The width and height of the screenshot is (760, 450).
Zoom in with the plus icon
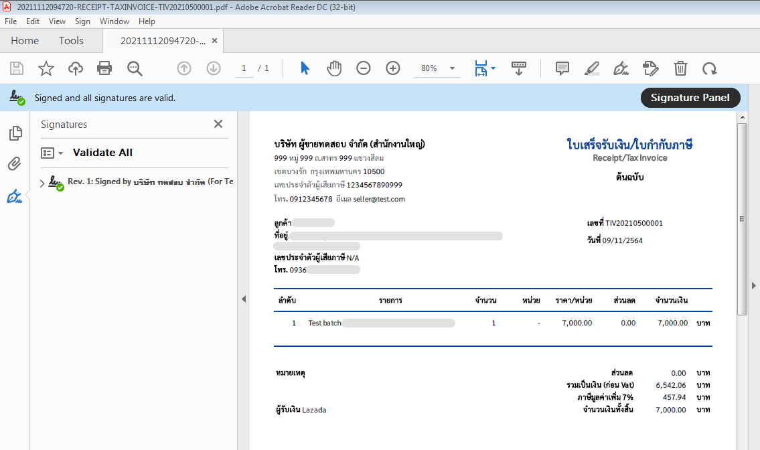click(392, 68)
